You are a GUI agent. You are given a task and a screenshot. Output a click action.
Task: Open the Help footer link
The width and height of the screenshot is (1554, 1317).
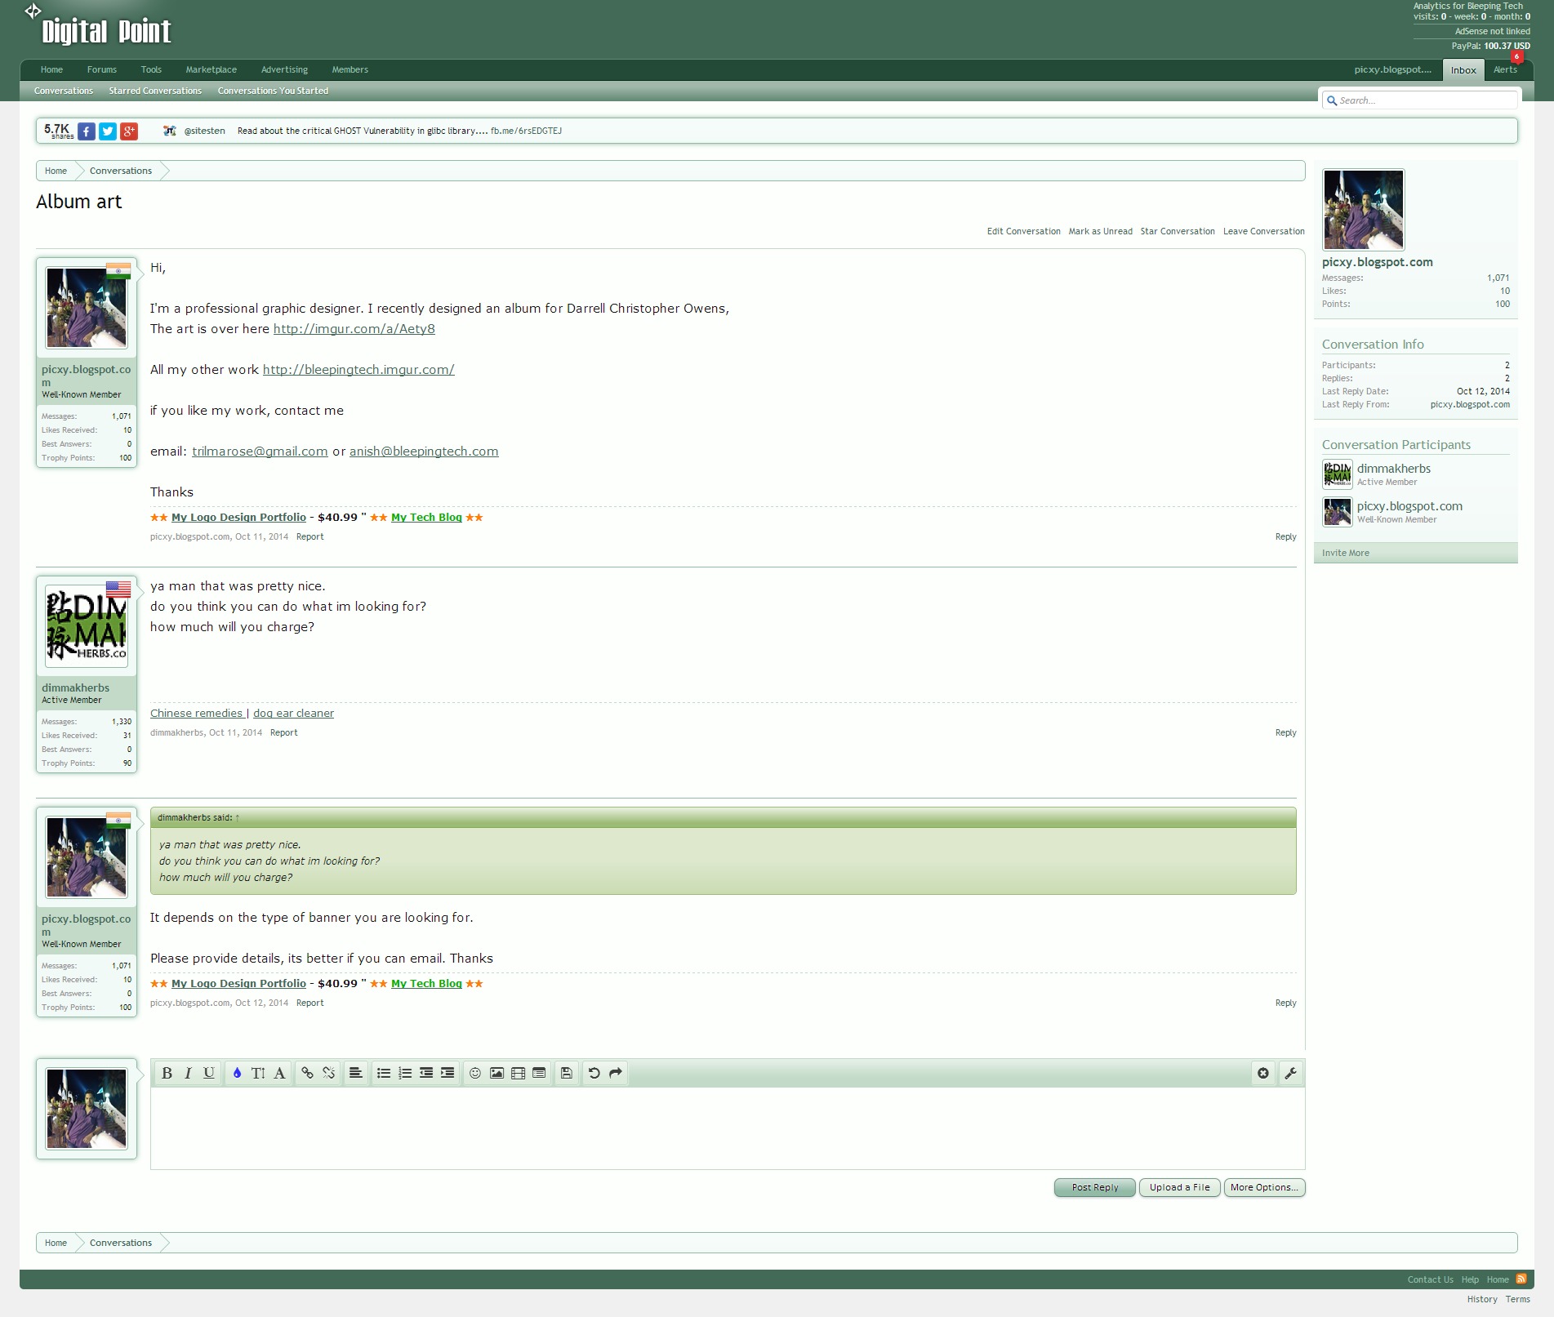coord(1470,1279)
